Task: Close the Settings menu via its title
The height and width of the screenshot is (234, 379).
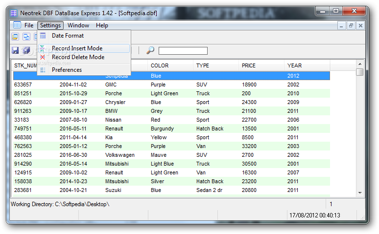Action: [x=50, y=25]
